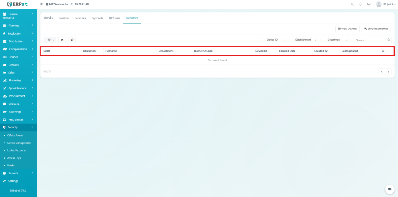Image resolution: width=398 pixels, height=197 pixels.
Task: Open the Device ID filter dropdown
Action: click(x=274, y=40)
